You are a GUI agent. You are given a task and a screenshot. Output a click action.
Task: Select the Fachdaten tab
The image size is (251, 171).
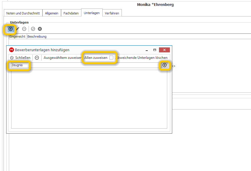(x=71, y=13)
